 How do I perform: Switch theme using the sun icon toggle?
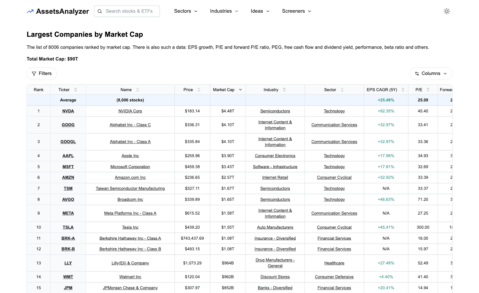tap(447, 11)
